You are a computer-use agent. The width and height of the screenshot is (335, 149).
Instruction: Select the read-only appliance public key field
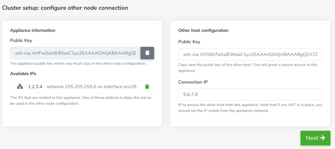pyautogui.click(x=75, y=53)
